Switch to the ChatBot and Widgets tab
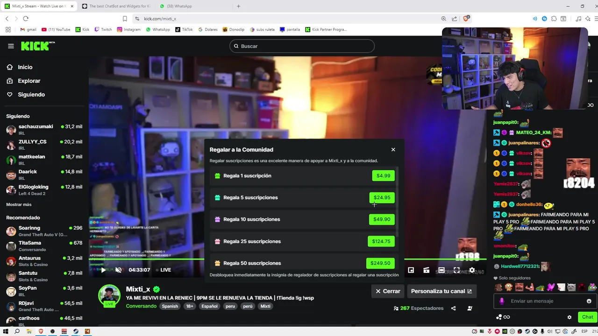This screenshot has height=336, width=598. tap(117, 6)
